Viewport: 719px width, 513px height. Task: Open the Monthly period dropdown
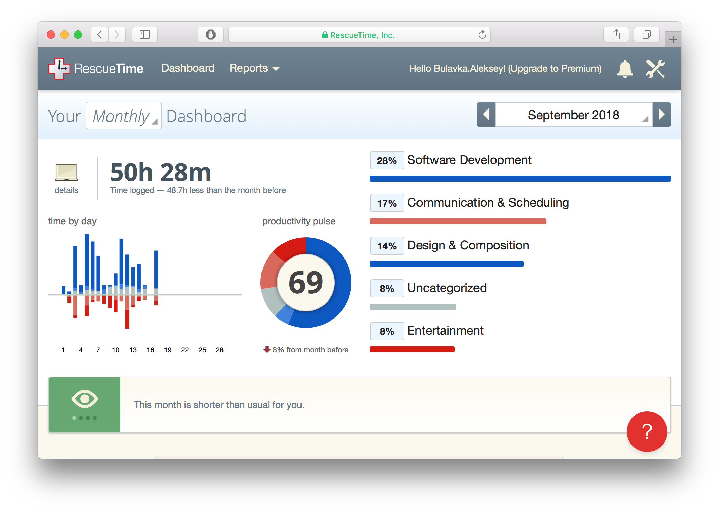point(124,116)
